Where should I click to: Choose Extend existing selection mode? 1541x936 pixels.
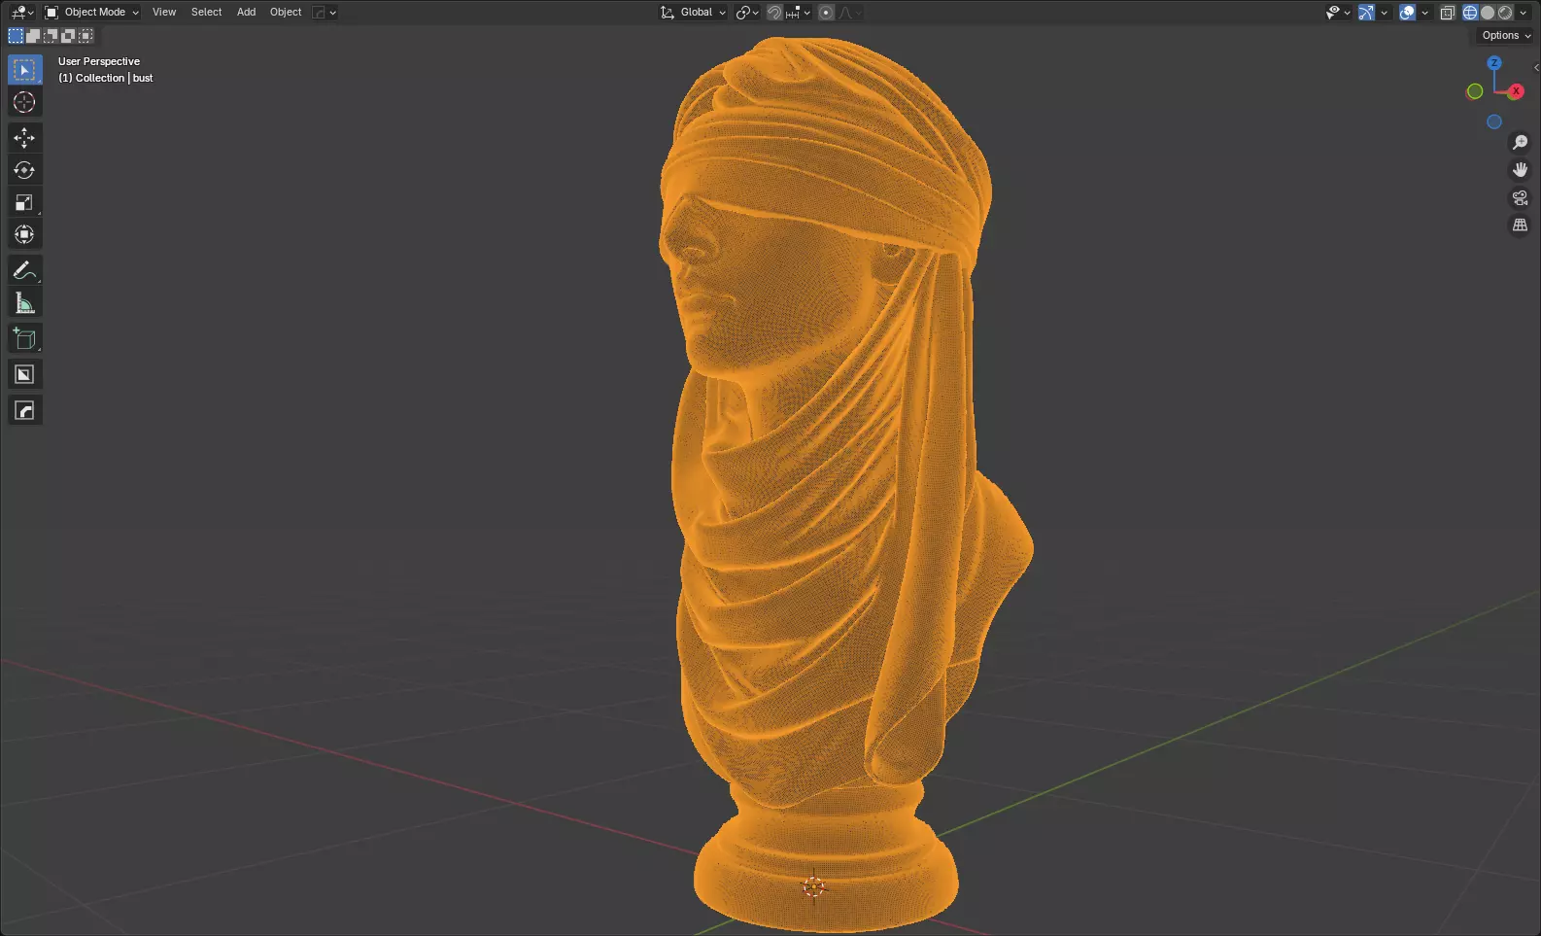tap(33, 36)
